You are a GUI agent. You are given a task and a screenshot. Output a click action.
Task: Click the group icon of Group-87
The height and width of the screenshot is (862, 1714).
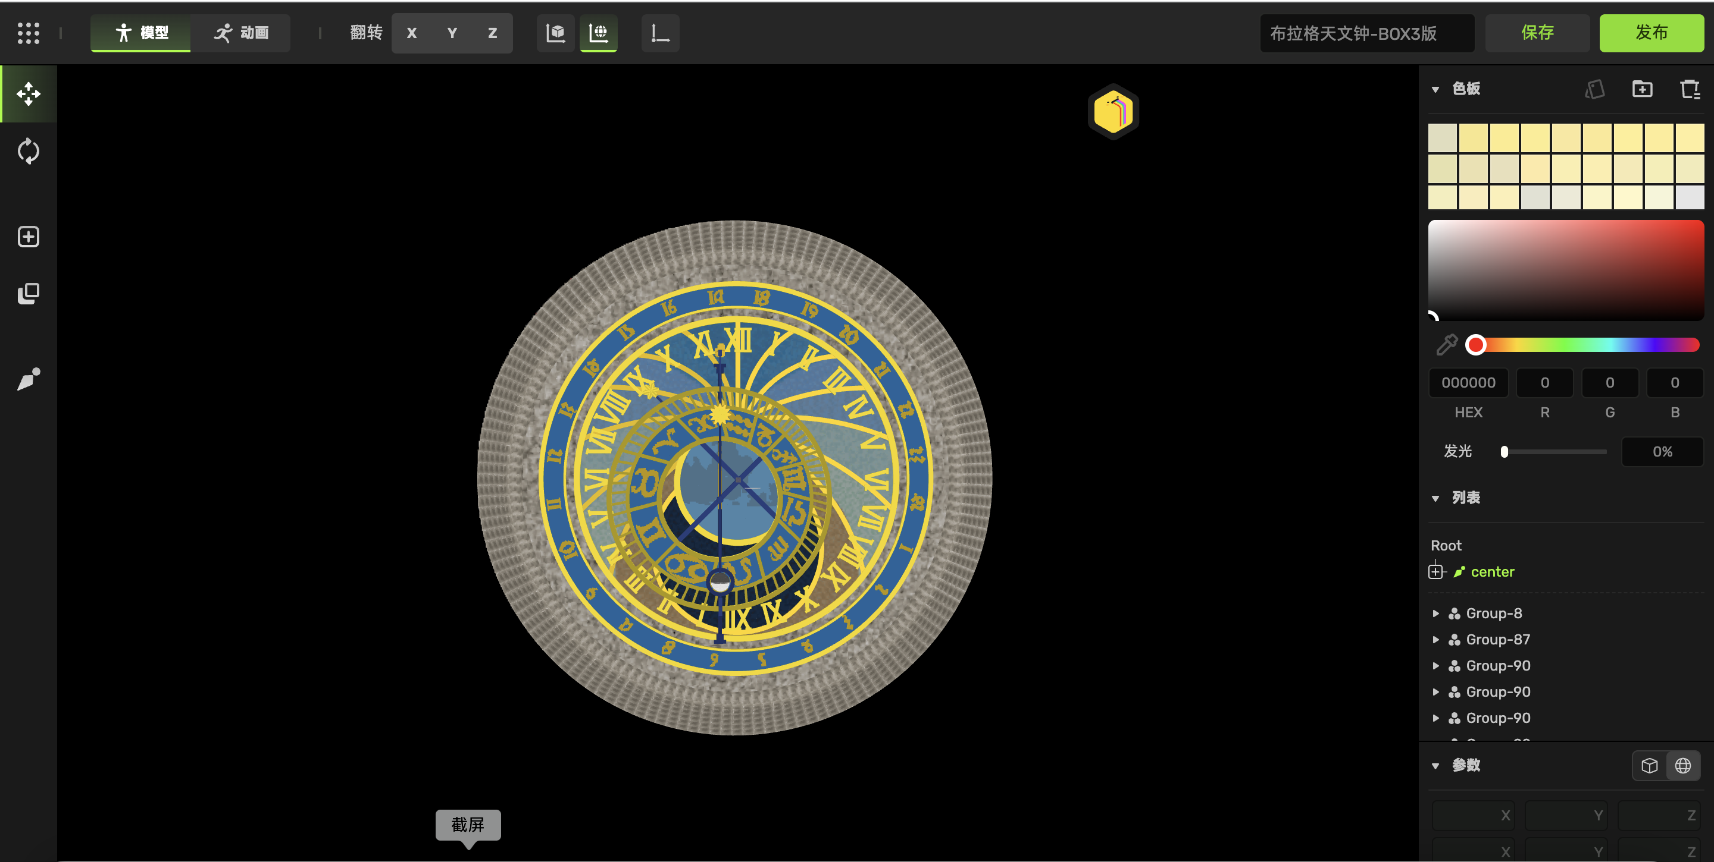1455,639
